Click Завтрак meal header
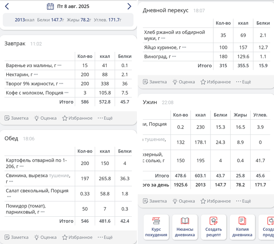 [x=15, y=44]
